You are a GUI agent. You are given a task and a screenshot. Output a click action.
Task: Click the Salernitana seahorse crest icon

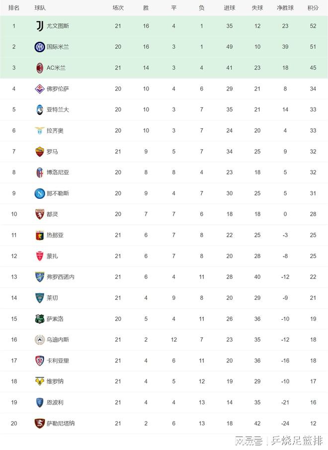(40, 423)
